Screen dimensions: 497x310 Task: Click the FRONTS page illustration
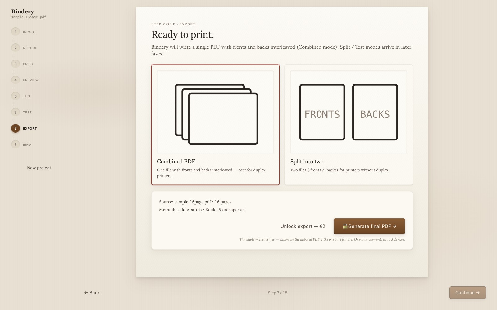(322, 112)
